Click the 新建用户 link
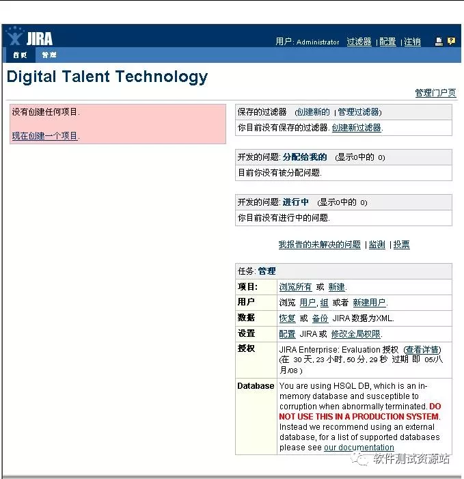Screen dimensions: 464x479 369,303
